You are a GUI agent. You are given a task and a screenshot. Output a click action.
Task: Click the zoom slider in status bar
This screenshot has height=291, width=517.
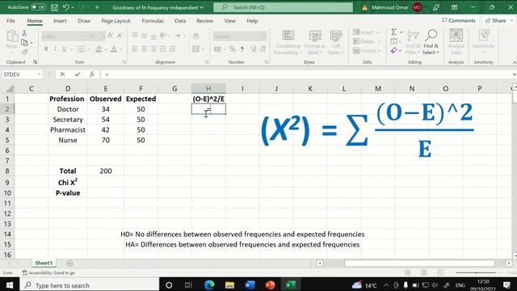point(476,273)
